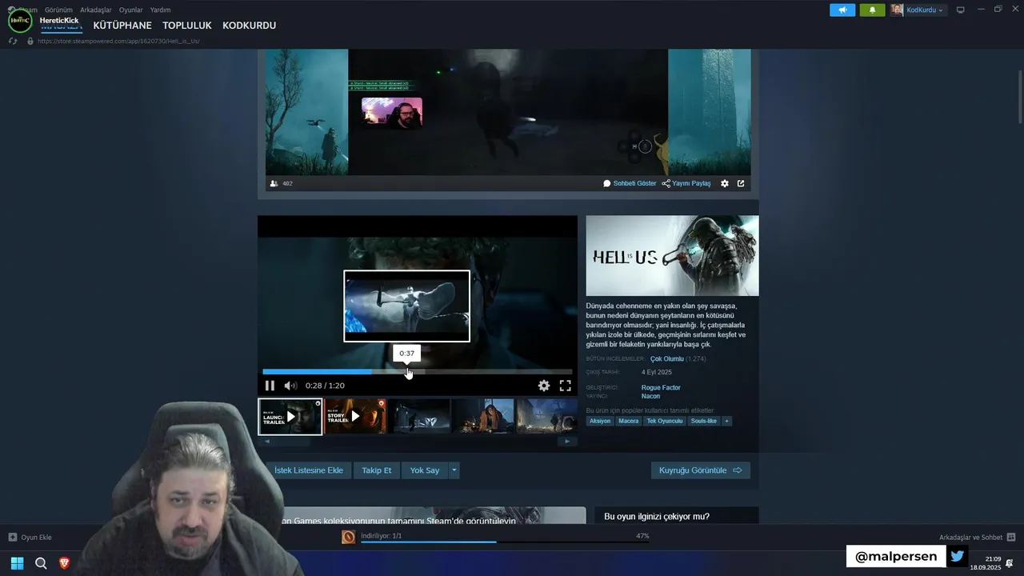1024x576 pixels.
Task: Open Brave browser from the taskbar
Action: pos(65,563)
